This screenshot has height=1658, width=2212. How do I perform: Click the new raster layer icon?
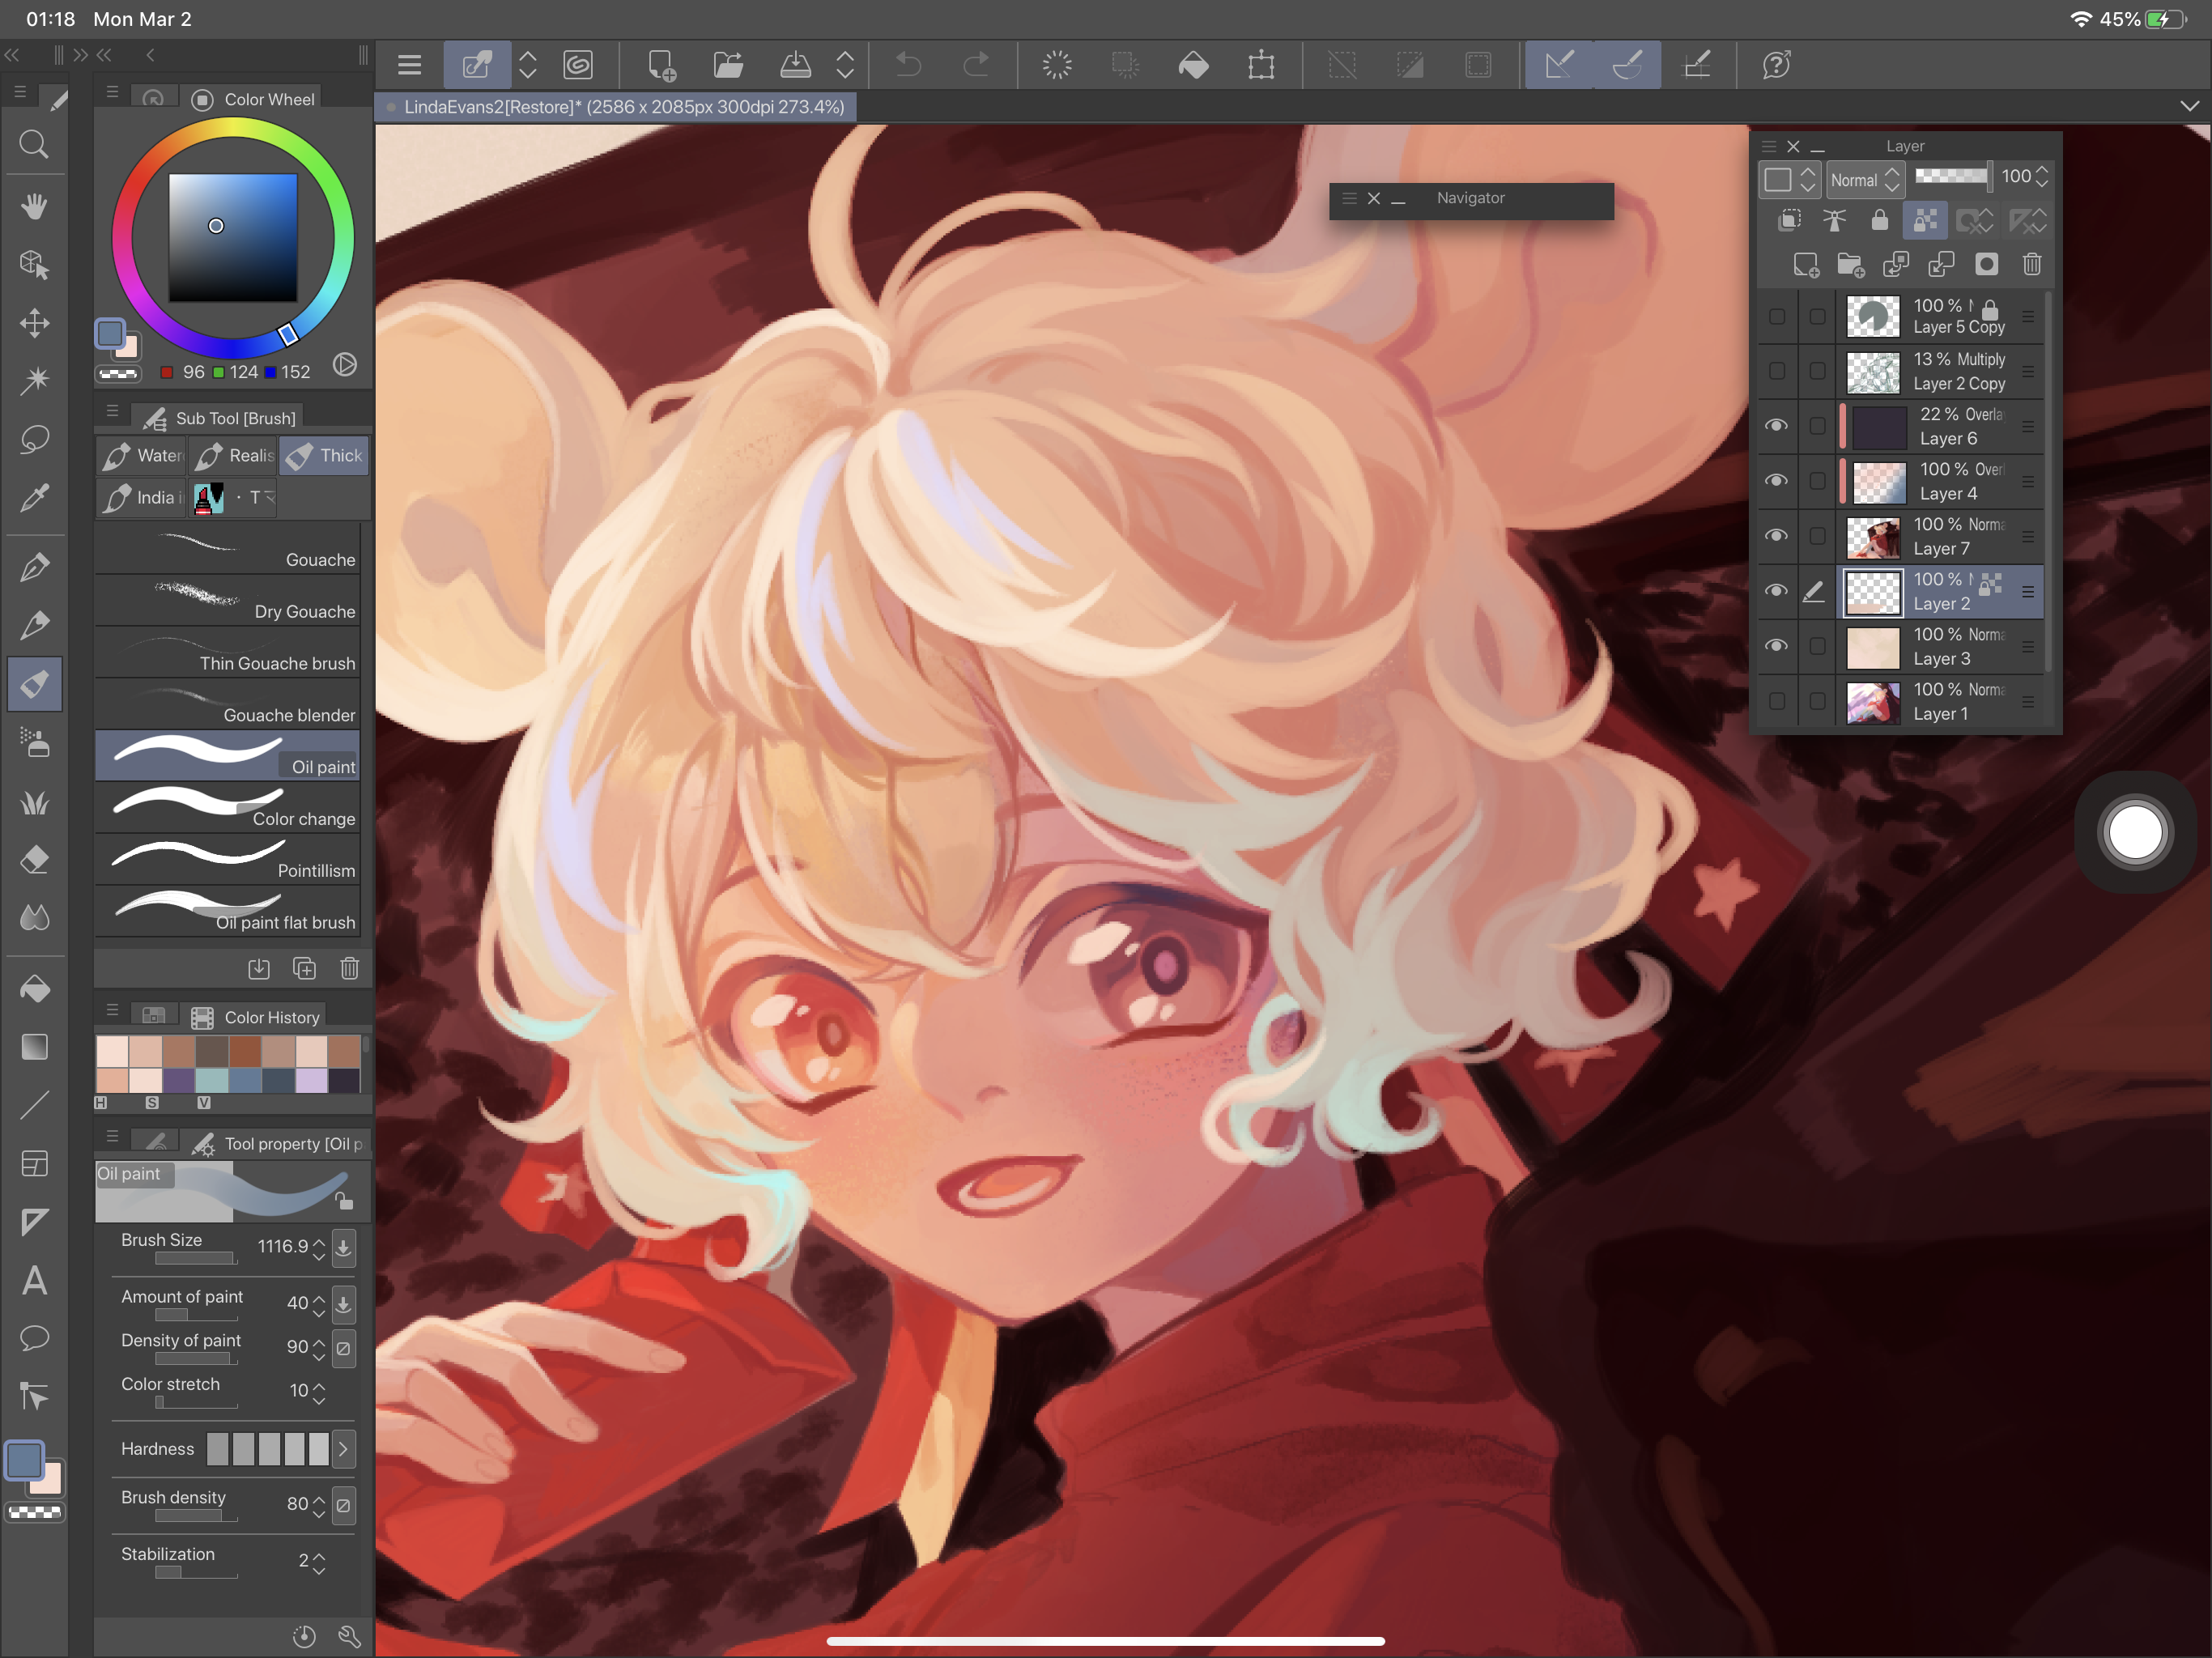(x=1805, y=264)
